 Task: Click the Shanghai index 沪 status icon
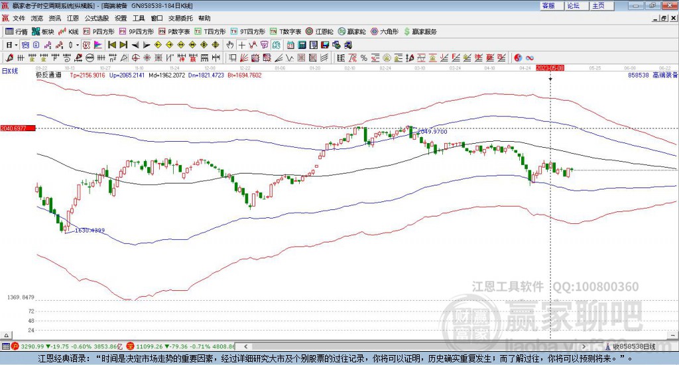15,346
